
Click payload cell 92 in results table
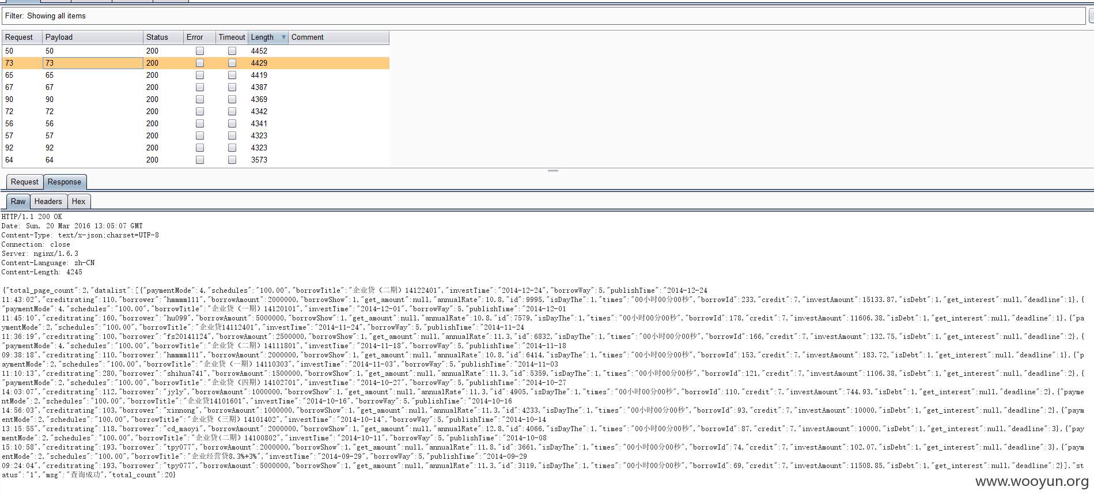93,148
